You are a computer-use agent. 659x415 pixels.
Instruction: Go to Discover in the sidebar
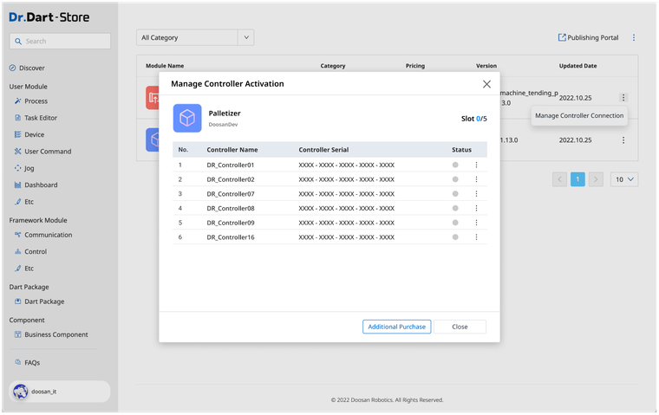[31, 68]
